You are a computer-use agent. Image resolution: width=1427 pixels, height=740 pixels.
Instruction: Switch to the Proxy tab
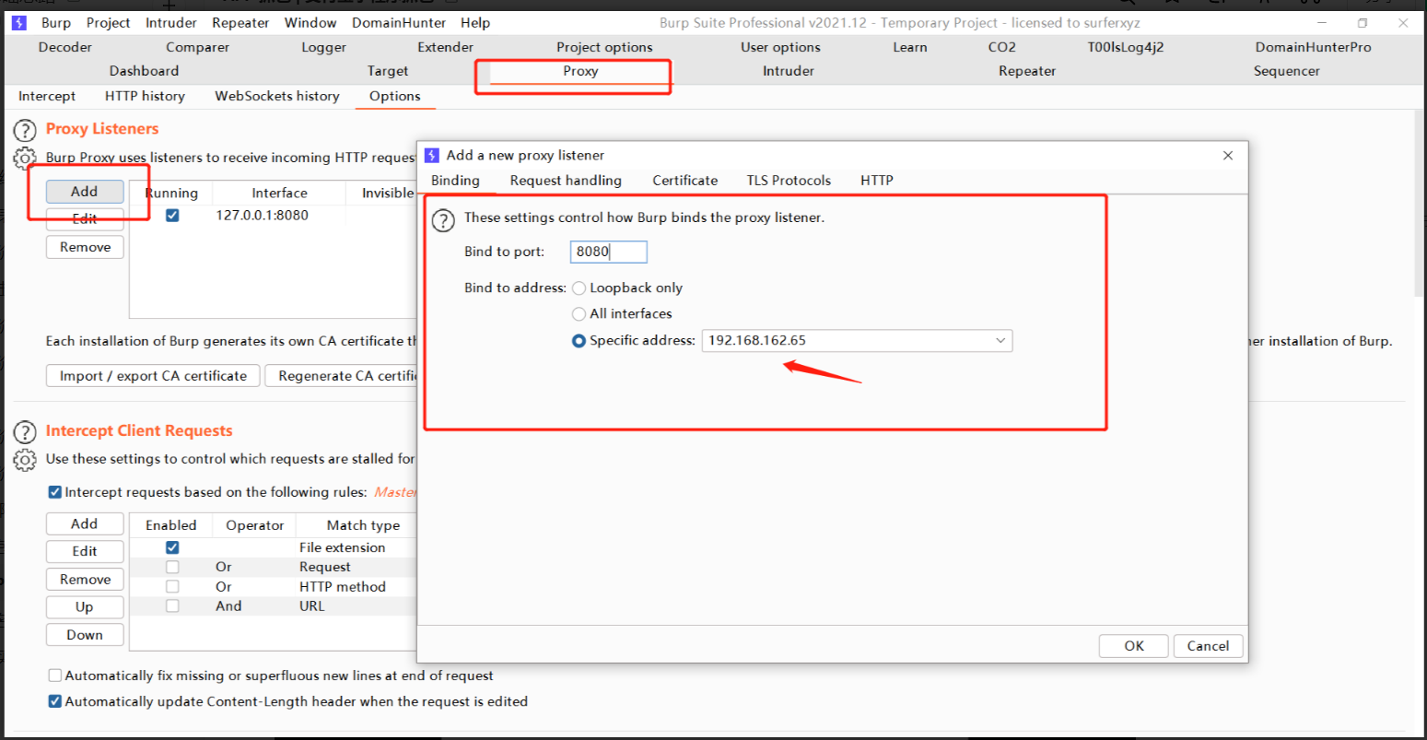(580, 71)
